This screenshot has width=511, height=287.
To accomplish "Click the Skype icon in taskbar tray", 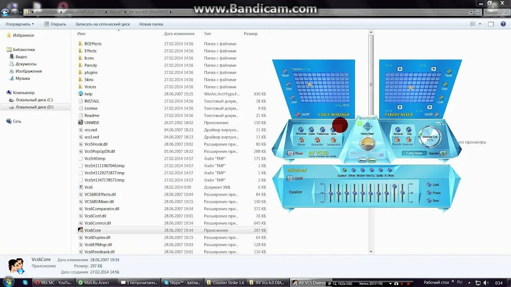I will click(x=26, y=282).
